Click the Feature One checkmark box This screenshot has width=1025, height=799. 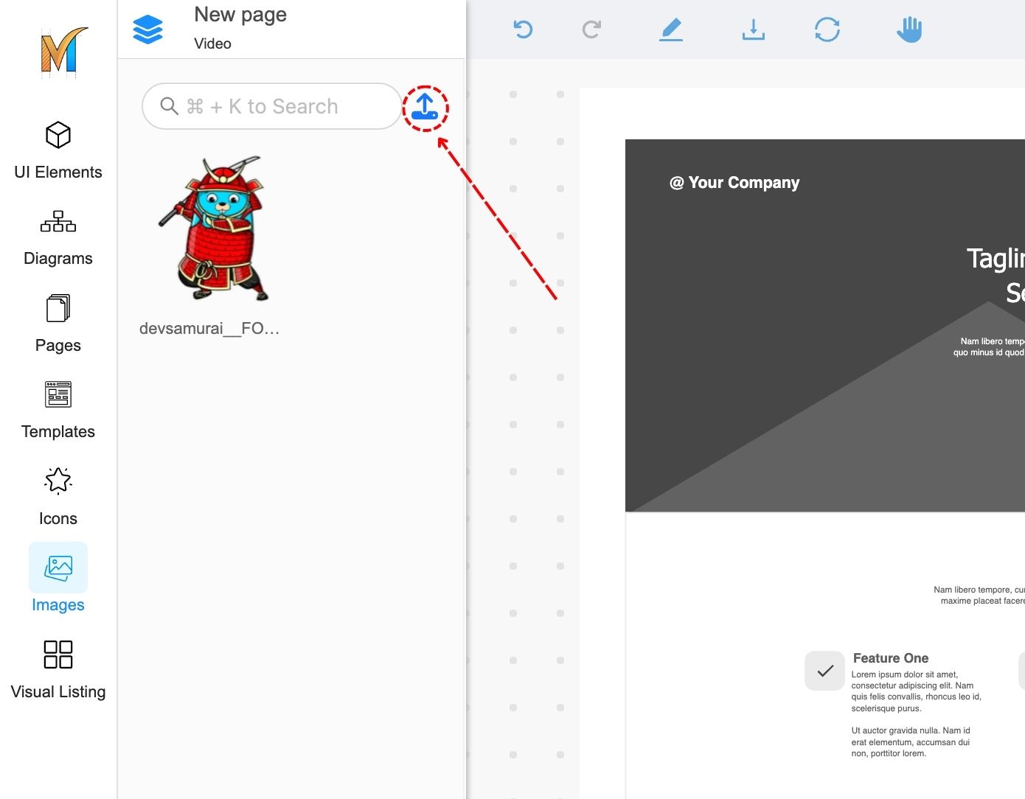coord(824,671)
